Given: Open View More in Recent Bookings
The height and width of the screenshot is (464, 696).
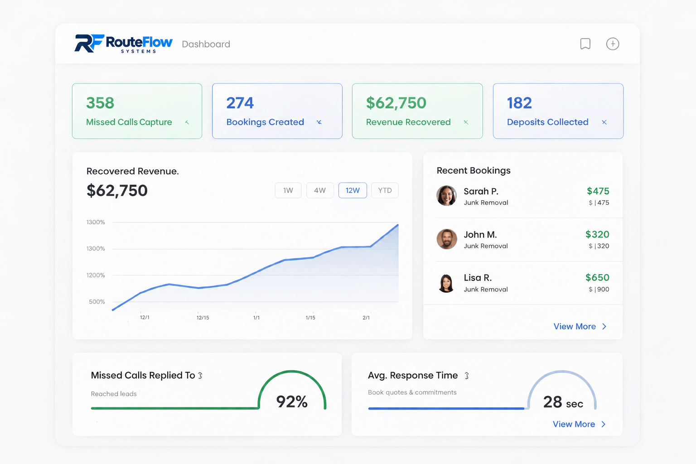Looking at the screenshot, I should coord(575,326).
